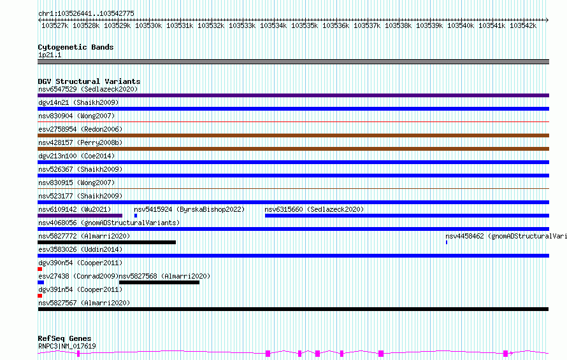Image resolution: width=567 pixels, height=360 pixels.
Task: Click nsv5827772 (Almarri2020) label
Action: pos(84,236)
